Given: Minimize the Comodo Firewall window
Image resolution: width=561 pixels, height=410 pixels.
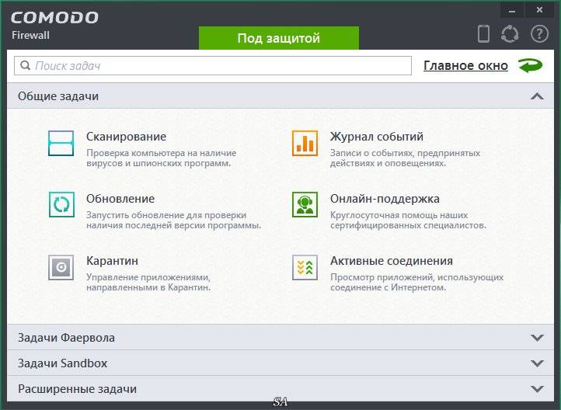Looking at the screenshot, I should (512, 10).
